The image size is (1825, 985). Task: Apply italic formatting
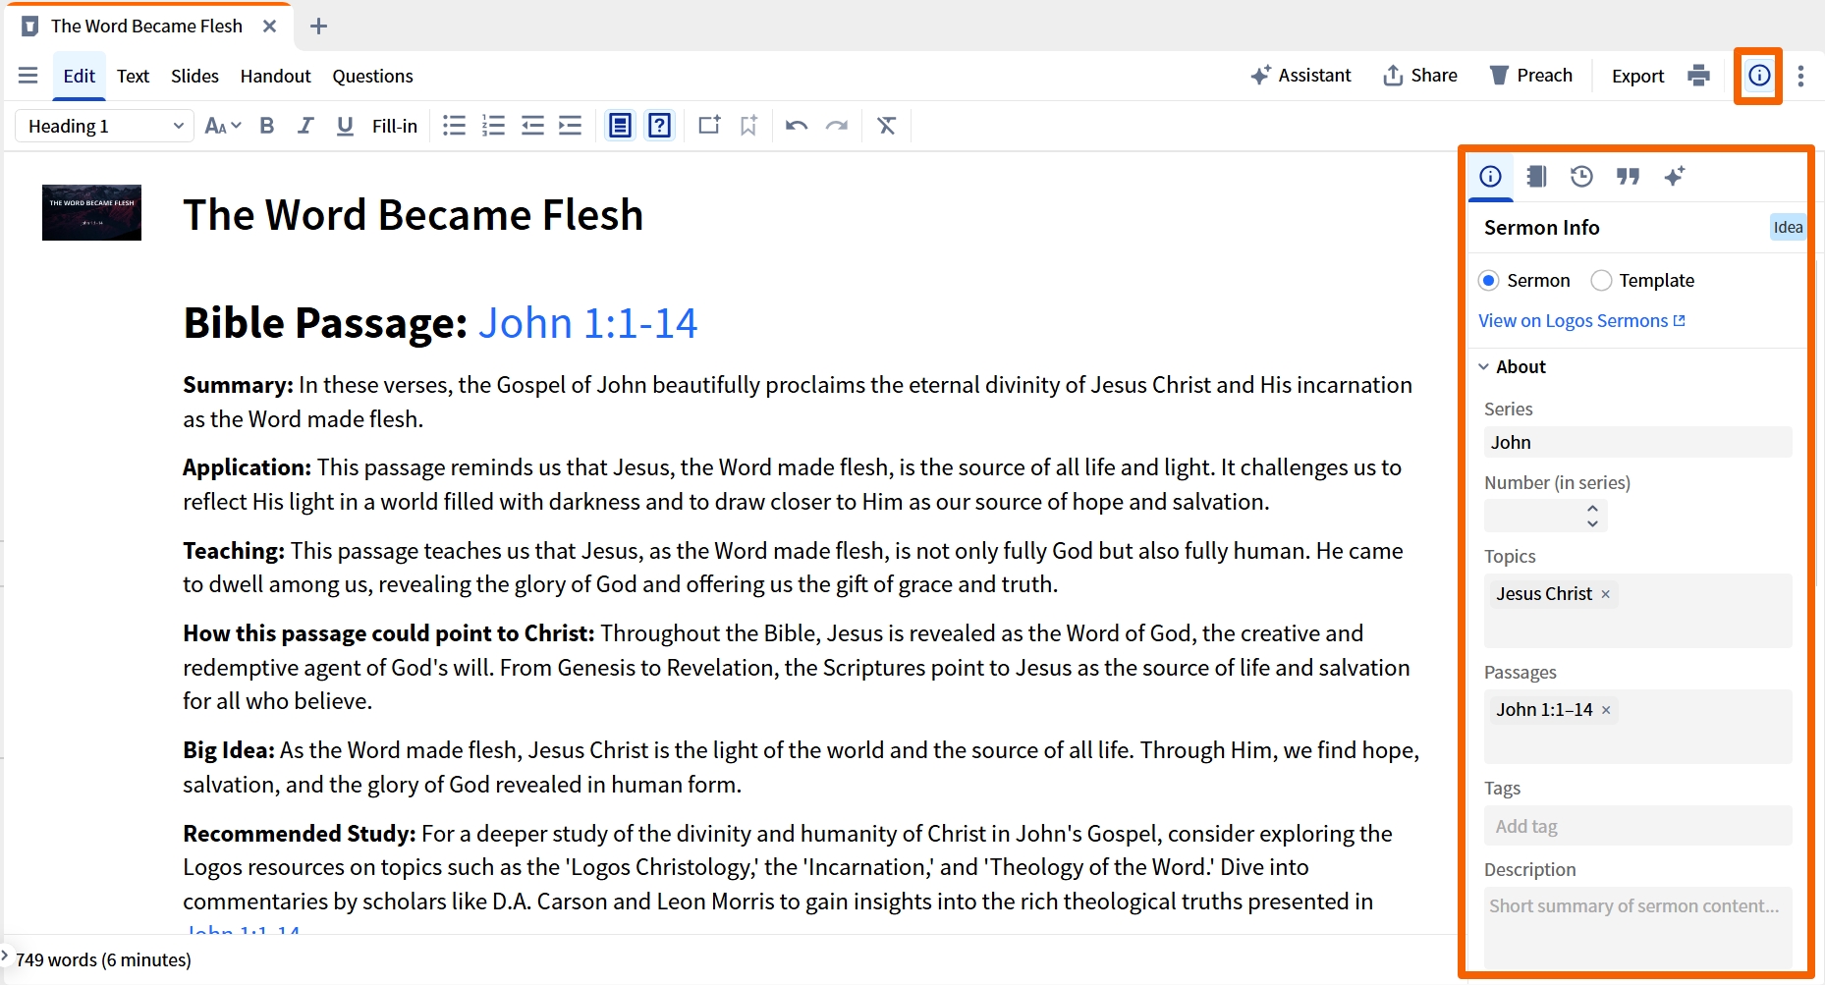pos(305,126)
